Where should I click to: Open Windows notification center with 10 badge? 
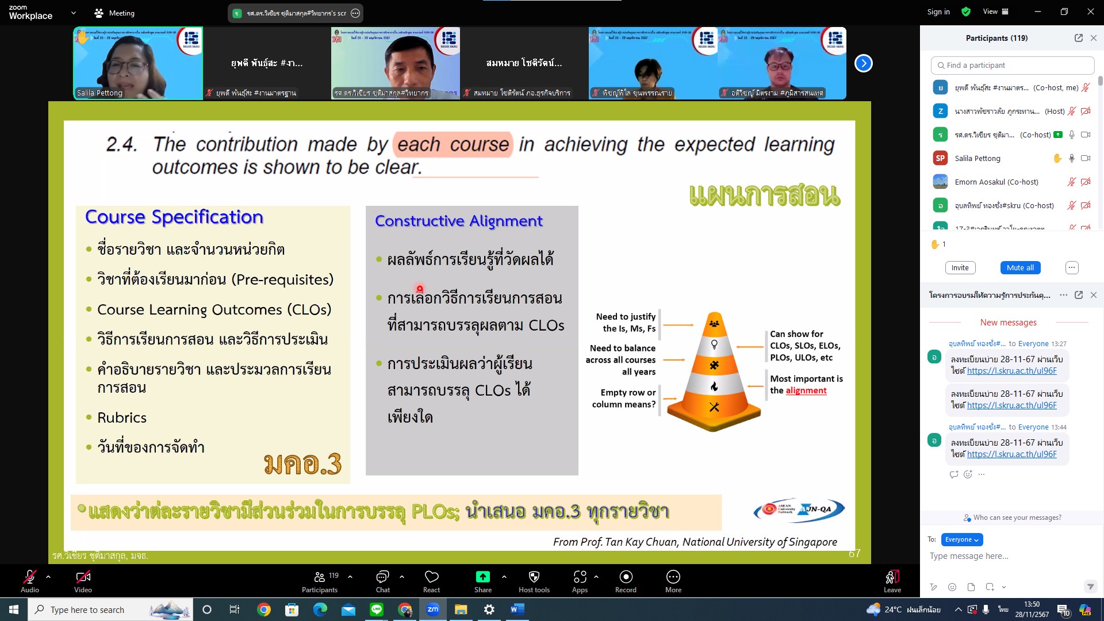click(1064, 610)
